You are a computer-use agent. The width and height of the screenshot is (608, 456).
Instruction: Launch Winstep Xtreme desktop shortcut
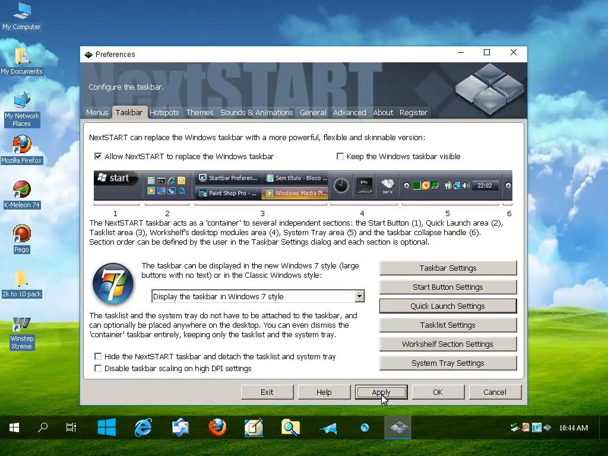click(x=21, y=332)
